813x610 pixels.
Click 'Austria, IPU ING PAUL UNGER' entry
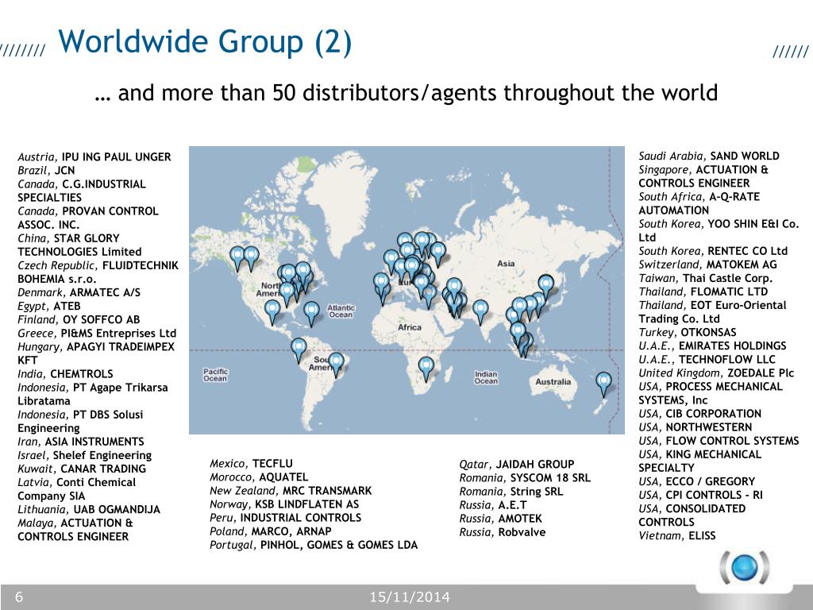tap(94, 157)
